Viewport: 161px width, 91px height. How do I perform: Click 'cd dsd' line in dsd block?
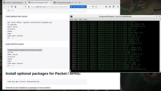point(10,52)
